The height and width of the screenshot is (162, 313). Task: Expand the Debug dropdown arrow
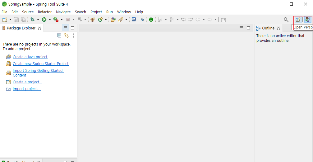pos(38,20)
